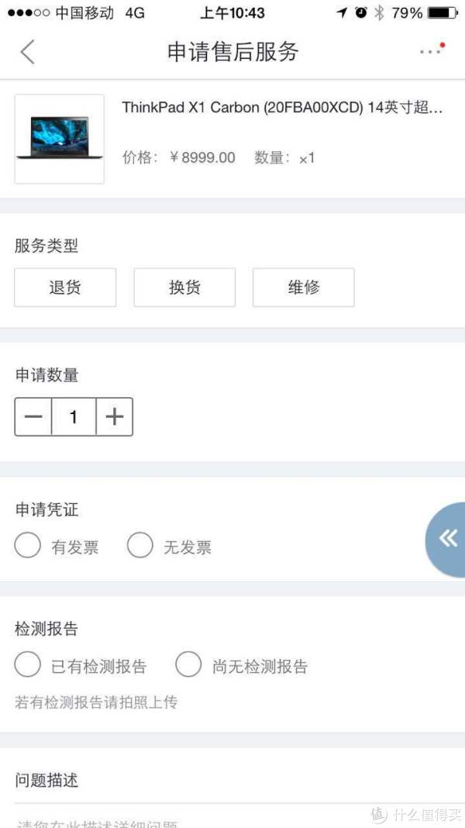
Task: Tap the location arrow status icon
Action: coord(342,12)
